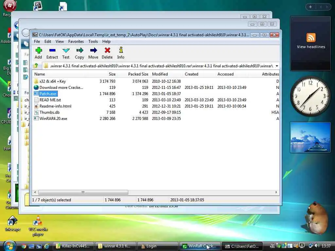The image size is (335, 251).
Task: Open the Info toolbar icon
Action: (x=121, y=50)
